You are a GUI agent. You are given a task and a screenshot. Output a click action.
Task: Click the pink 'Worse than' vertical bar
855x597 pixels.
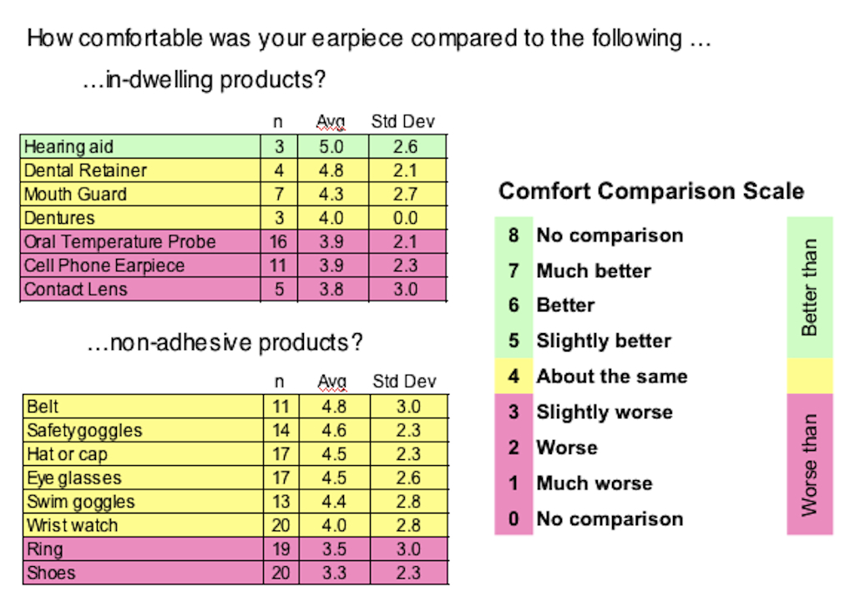tap(809, 463)
